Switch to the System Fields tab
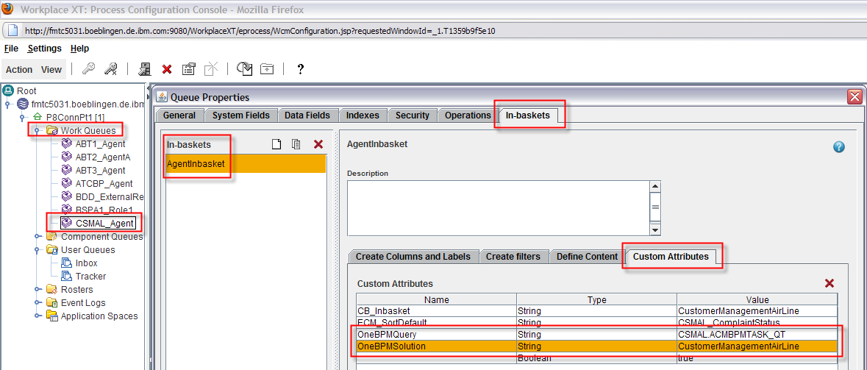 pos(241,115)
